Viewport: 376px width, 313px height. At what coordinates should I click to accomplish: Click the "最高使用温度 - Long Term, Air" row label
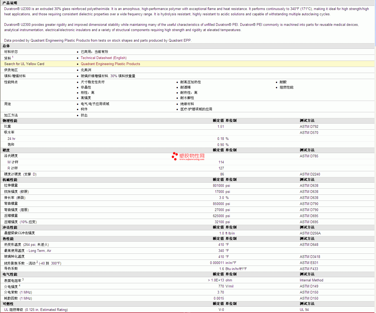tap(28, 251)
